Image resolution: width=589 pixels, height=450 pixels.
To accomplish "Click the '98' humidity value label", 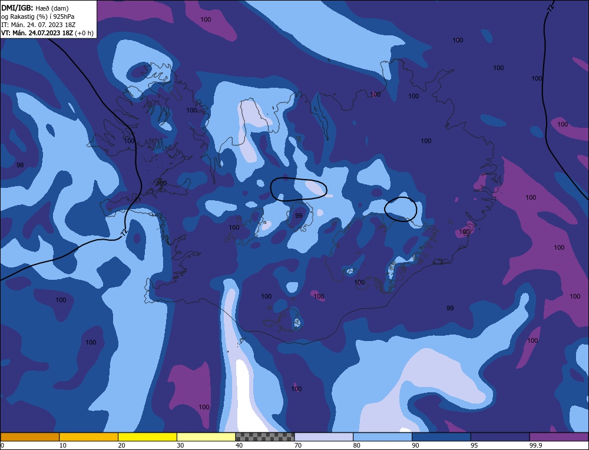I will [x=20, y=165].
